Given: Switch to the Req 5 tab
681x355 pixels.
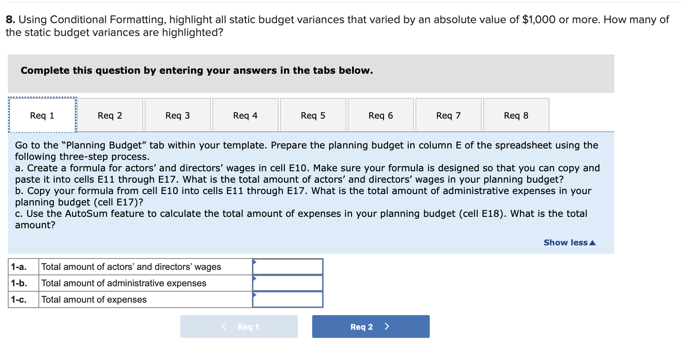Looking at the screenshot, I should pyautogui.click(x=313, y=115).
